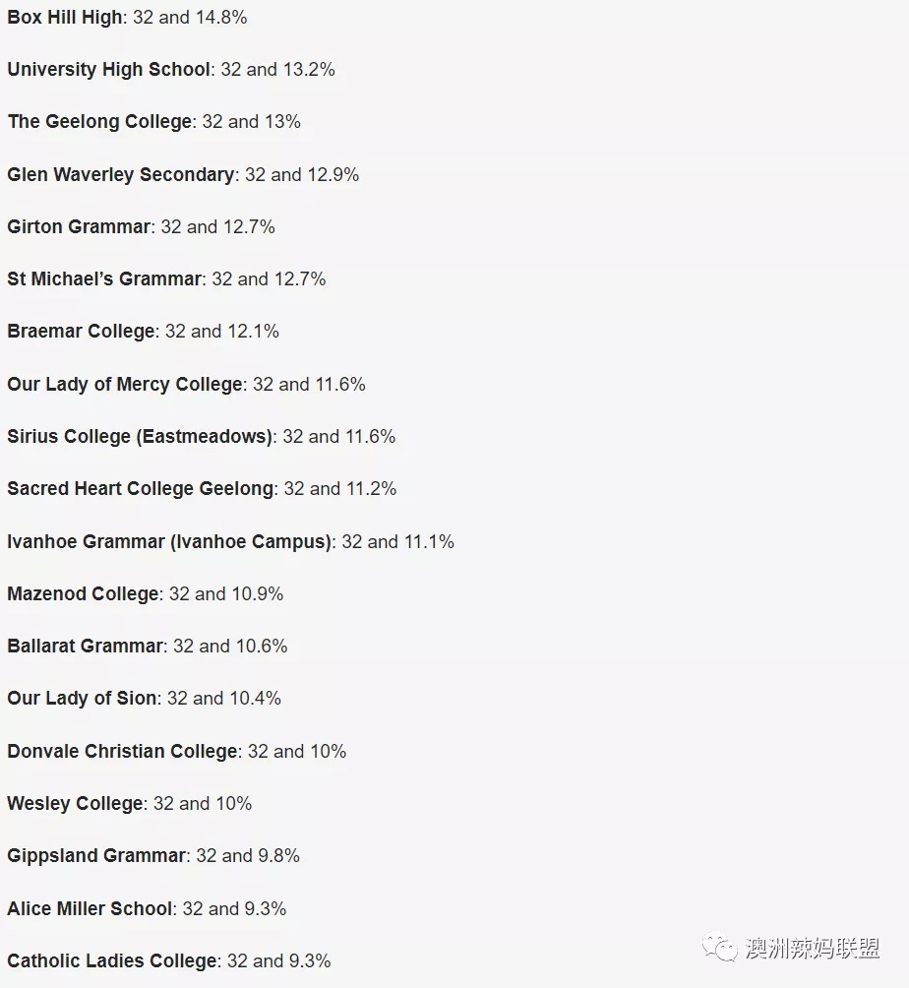Select Donvale Christian College line
The height and width of the screenshot is (988, 909).
coord(176,752)
